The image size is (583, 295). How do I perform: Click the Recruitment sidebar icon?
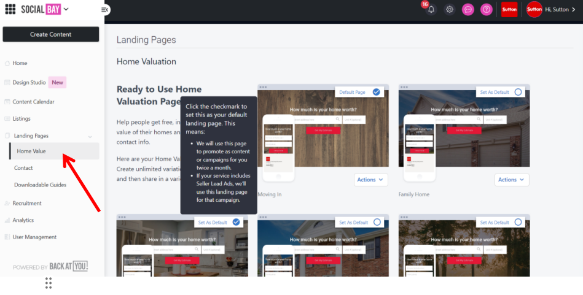(x=7, y=204)
